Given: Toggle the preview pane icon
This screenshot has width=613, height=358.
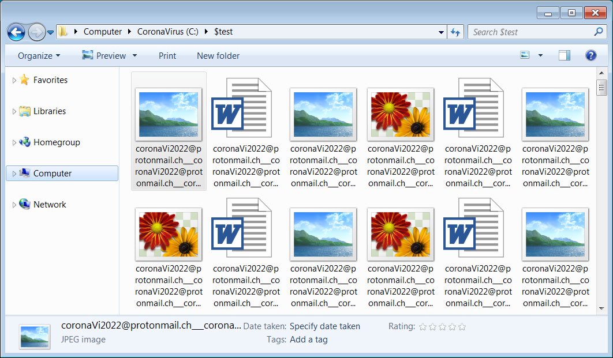Looking at the screenshot, I should point(564,55).
